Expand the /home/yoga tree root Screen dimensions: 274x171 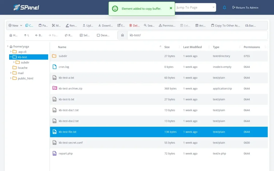coord(8,46)
